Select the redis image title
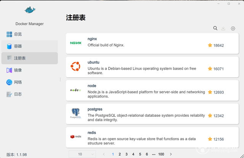Screen dimensions: 244x158 [x=92, y=132]
